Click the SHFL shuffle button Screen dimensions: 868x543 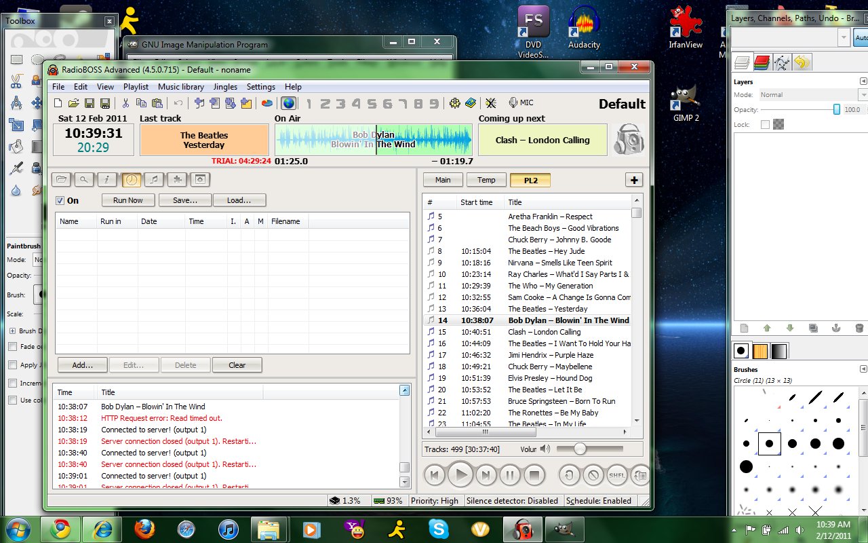point(616,475)
